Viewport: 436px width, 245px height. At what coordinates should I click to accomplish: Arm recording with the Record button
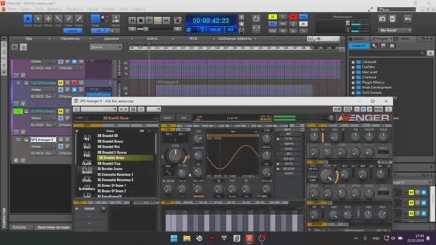click(x=177, y=20)
